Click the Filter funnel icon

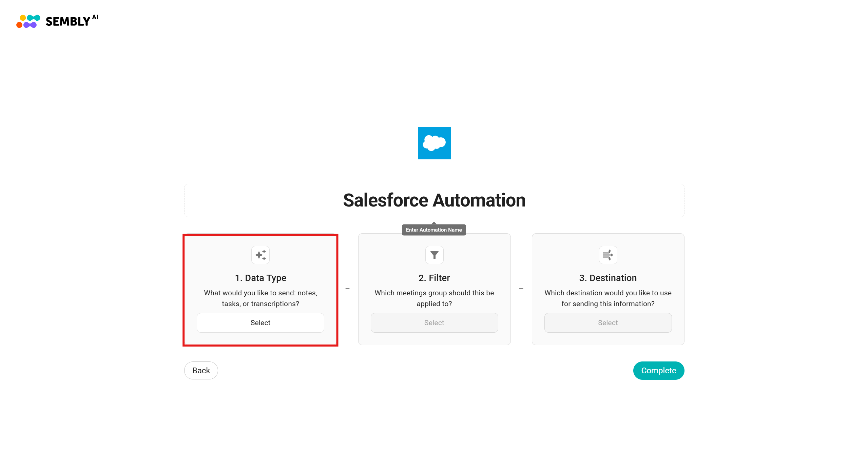tap(434, 255)
